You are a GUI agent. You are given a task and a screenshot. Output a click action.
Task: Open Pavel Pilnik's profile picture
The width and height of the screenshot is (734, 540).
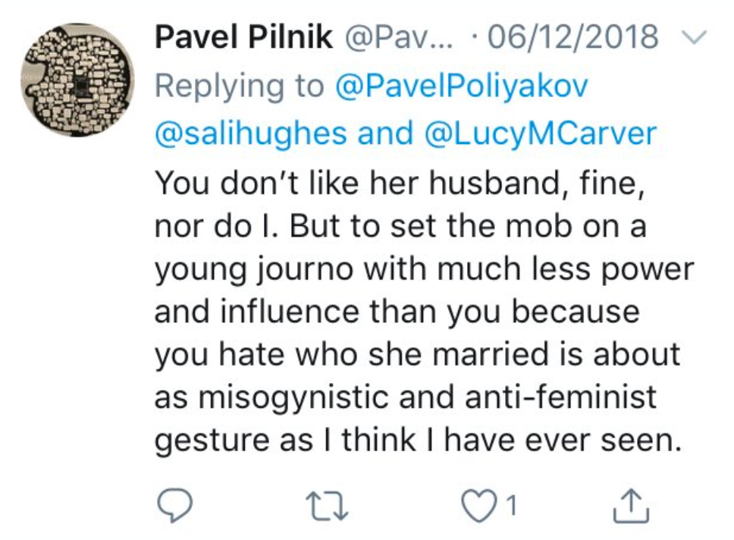pyautogui.click(x=77, y=80)
